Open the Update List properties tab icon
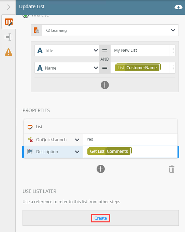The height and width of the screenshot is (232, 185). click(9, 22)
